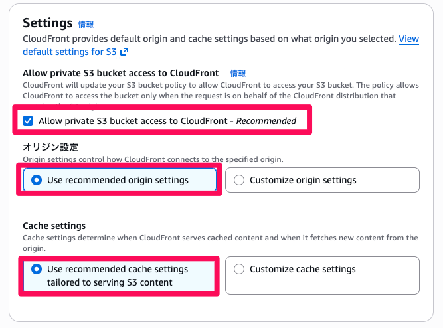
Task: Choose the 'Customize cache settings' radio circle
Action: click(x=239, y=269)
